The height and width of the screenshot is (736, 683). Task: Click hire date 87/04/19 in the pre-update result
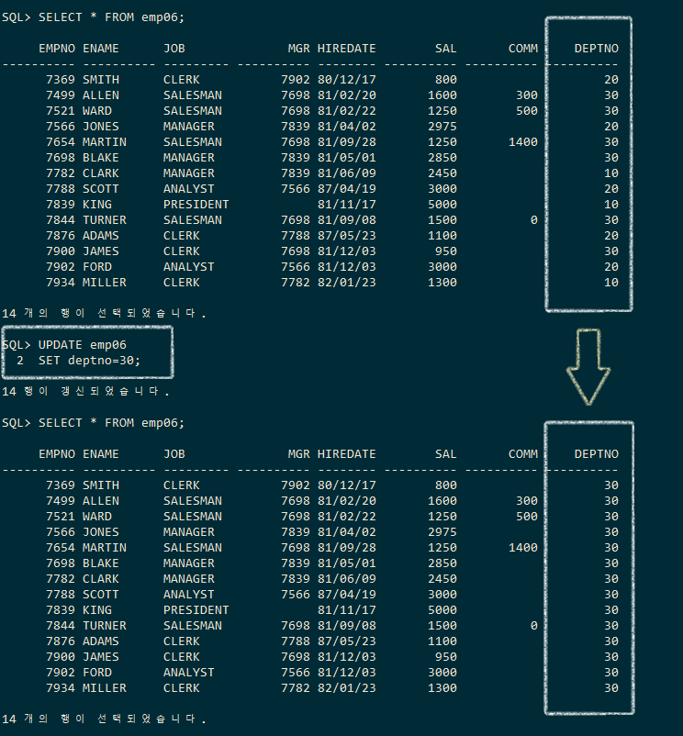pyautogui.click(x=347, y=189)
